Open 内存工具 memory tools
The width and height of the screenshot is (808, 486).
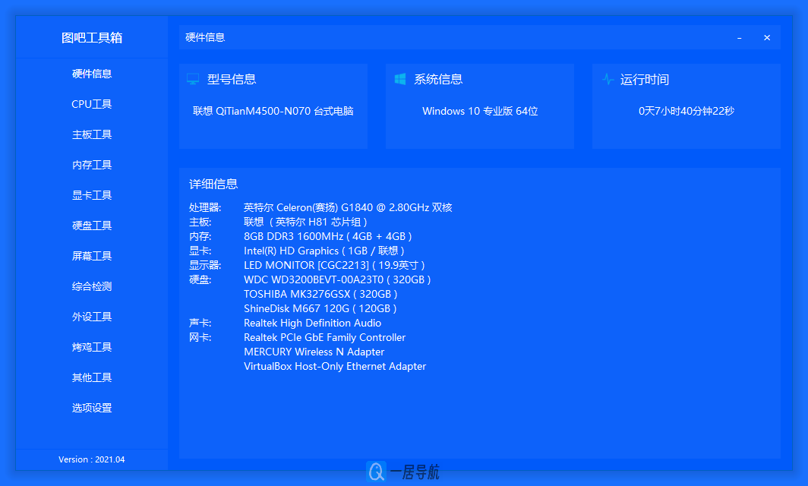pyautogui.click(x=91, y=164)
